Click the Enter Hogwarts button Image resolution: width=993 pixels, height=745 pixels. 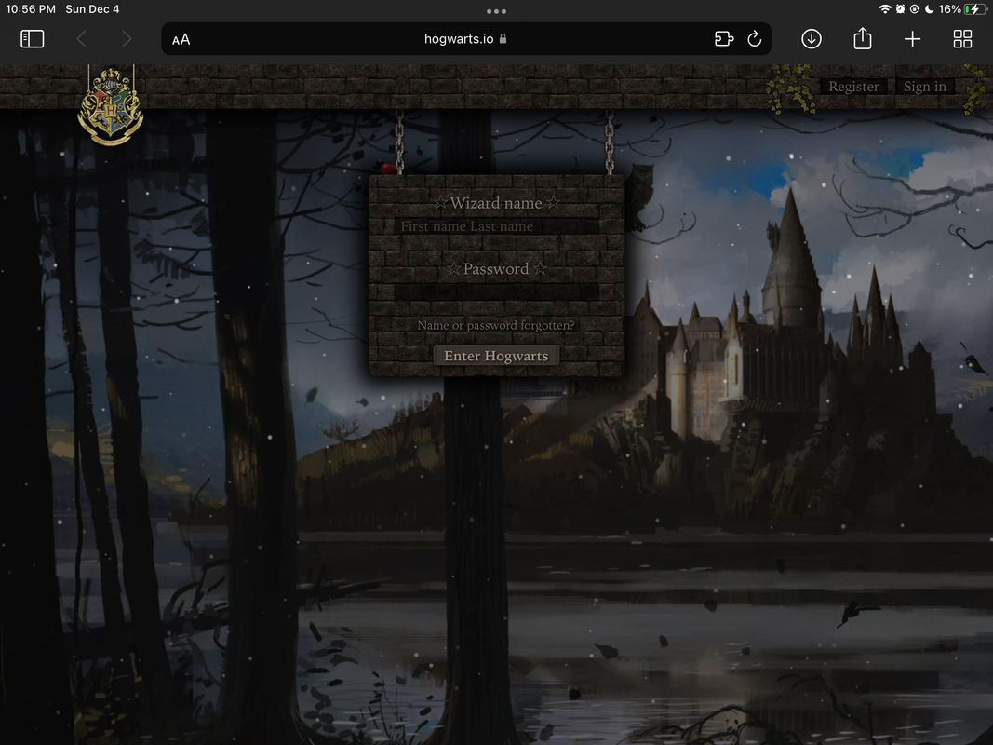pyautogui.click(x=496, y=356)
